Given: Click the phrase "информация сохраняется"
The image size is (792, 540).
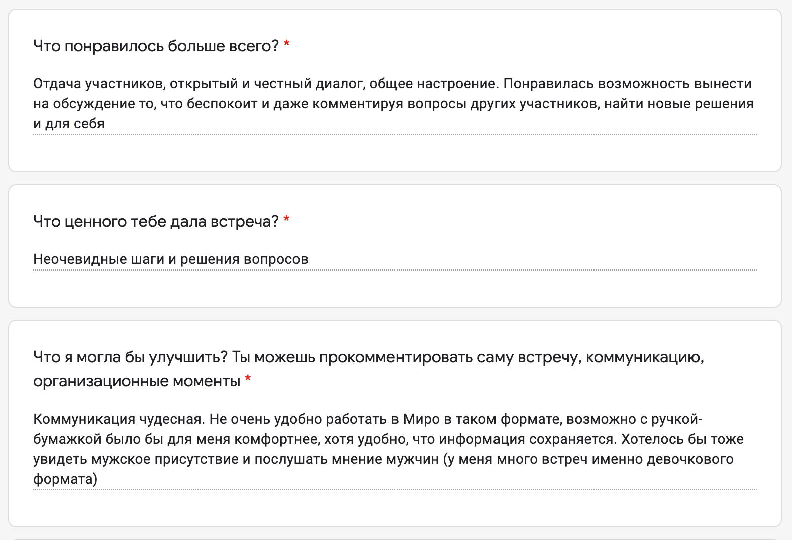Looking at the screenshot, I should click(528, 439).
